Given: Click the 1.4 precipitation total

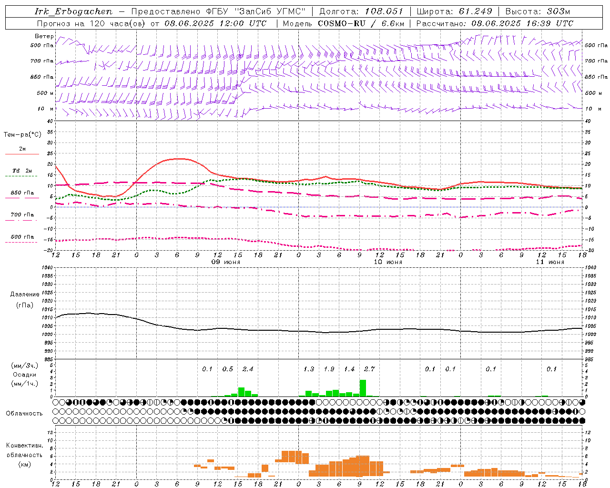Looking at the screenshot, I should pyautogui.click(x=349, y=369).
